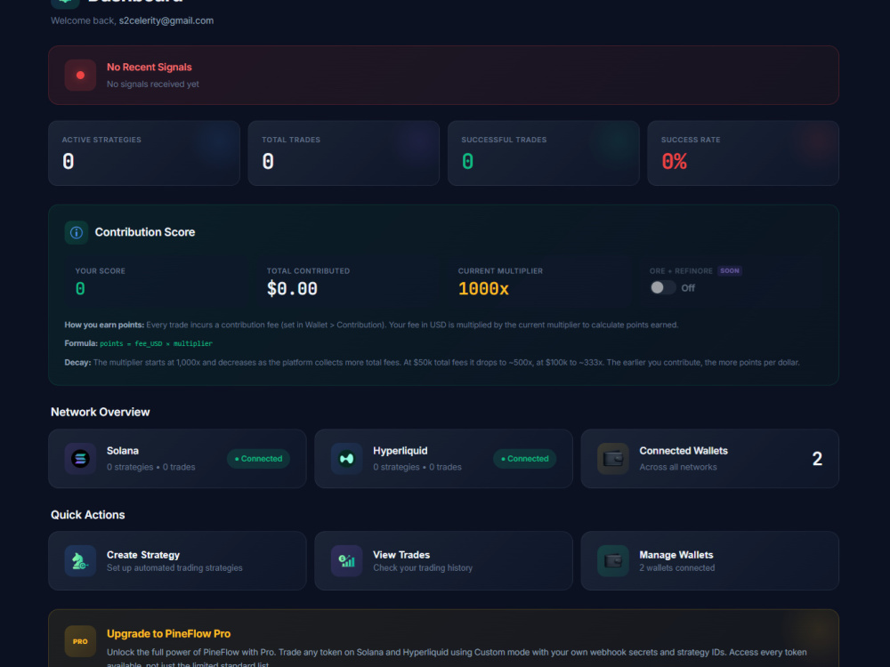Image resolution: width=890 pixels, height=667 pixels.
Task: Click the Network Overview heading
Action: (100, 412)
